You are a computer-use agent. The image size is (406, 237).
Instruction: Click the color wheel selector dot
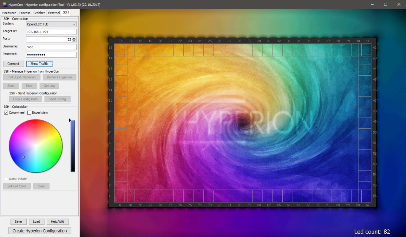click(x=23, y=157)
